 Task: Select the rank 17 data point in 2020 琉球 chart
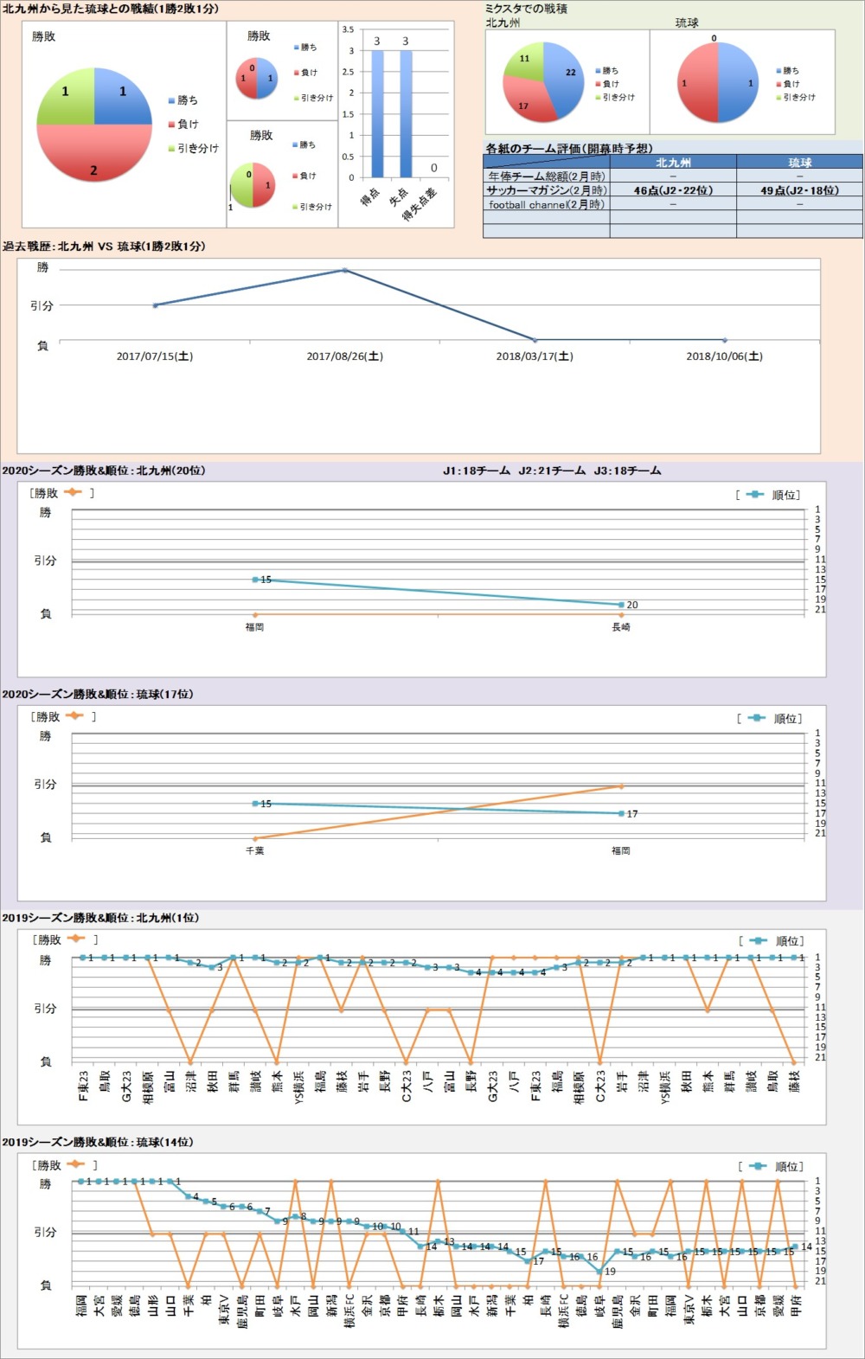click(x=621, y=813)
